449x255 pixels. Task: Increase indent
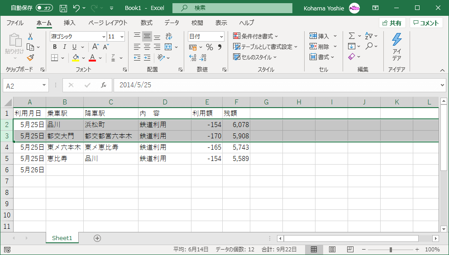click(147, 58)
